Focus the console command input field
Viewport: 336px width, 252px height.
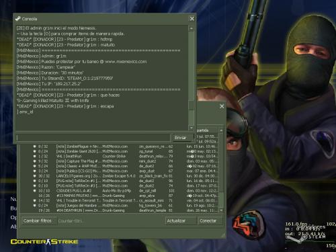pos(93,138)
